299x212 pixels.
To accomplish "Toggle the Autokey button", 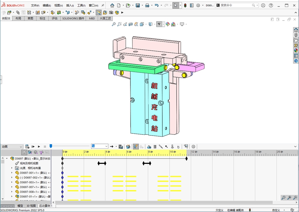I will click(136, 146).
